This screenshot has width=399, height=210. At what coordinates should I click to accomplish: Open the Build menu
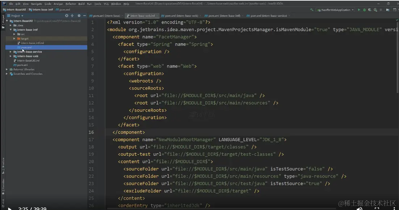pyautogui.click(x=81, y=4)
